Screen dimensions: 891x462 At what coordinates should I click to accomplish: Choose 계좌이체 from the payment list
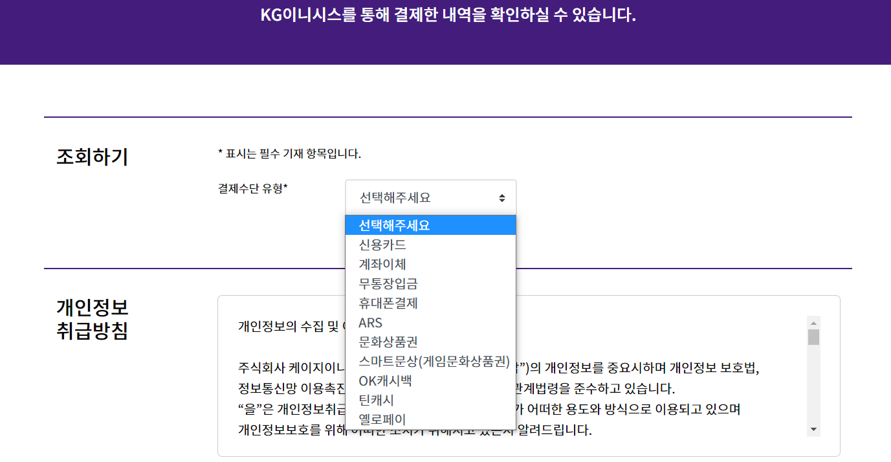coord(430,264)
